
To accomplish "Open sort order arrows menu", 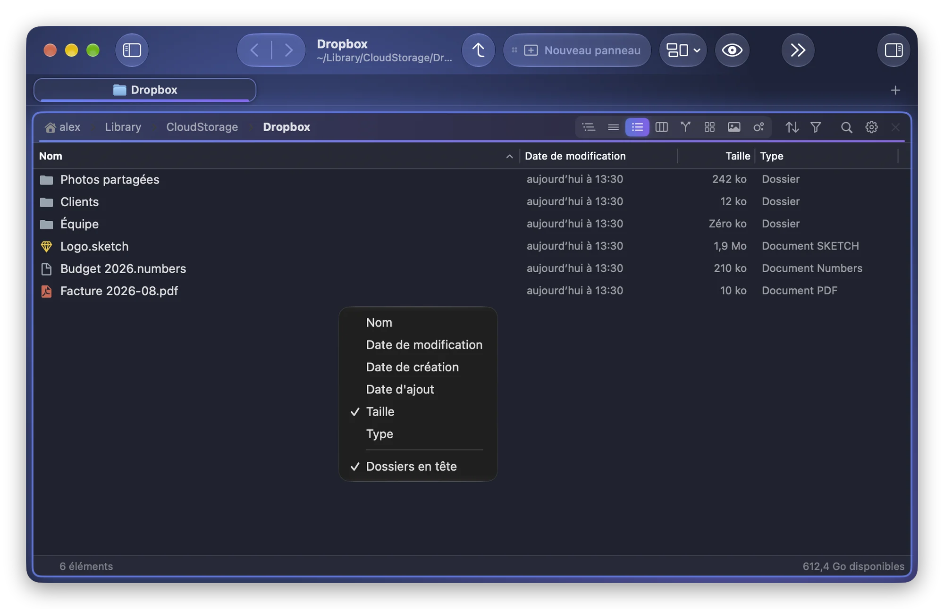I will click(x=792, y=127).
